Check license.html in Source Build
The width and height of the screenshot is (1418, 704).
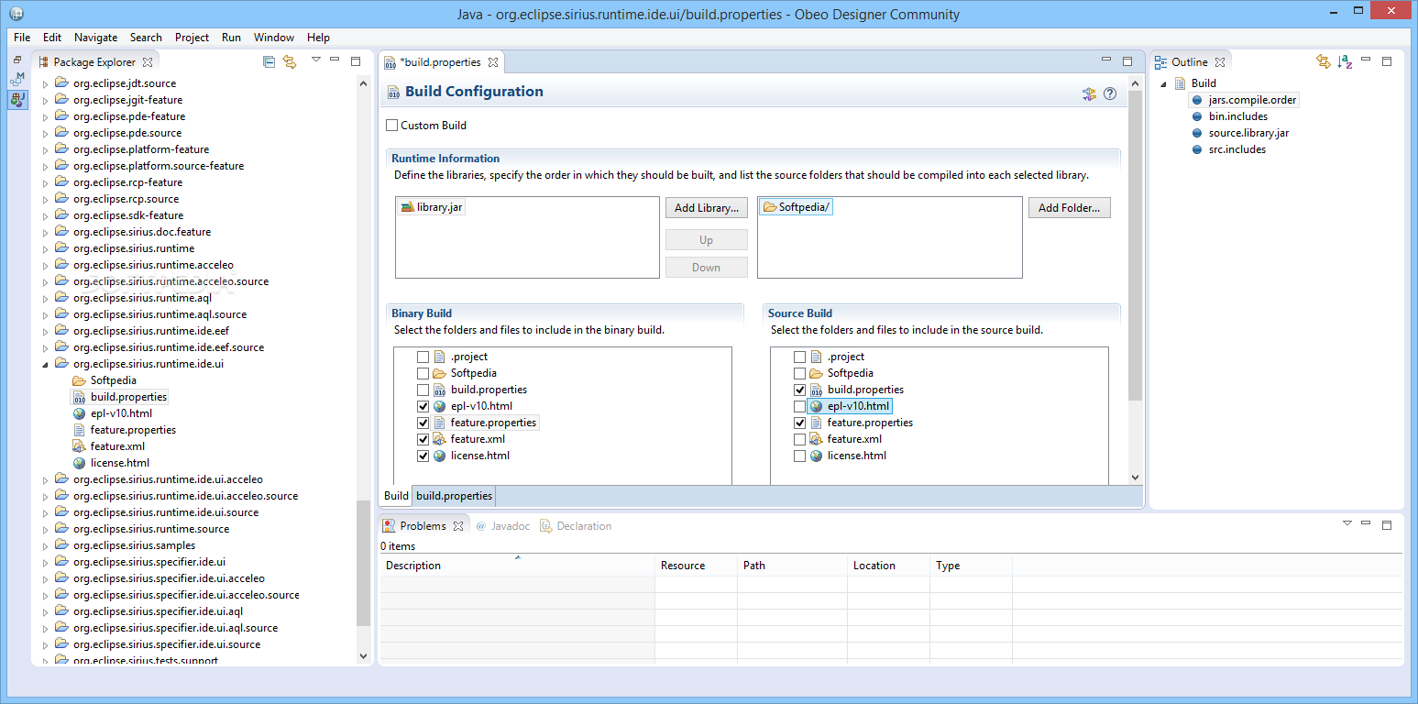[x=799, y=456]
